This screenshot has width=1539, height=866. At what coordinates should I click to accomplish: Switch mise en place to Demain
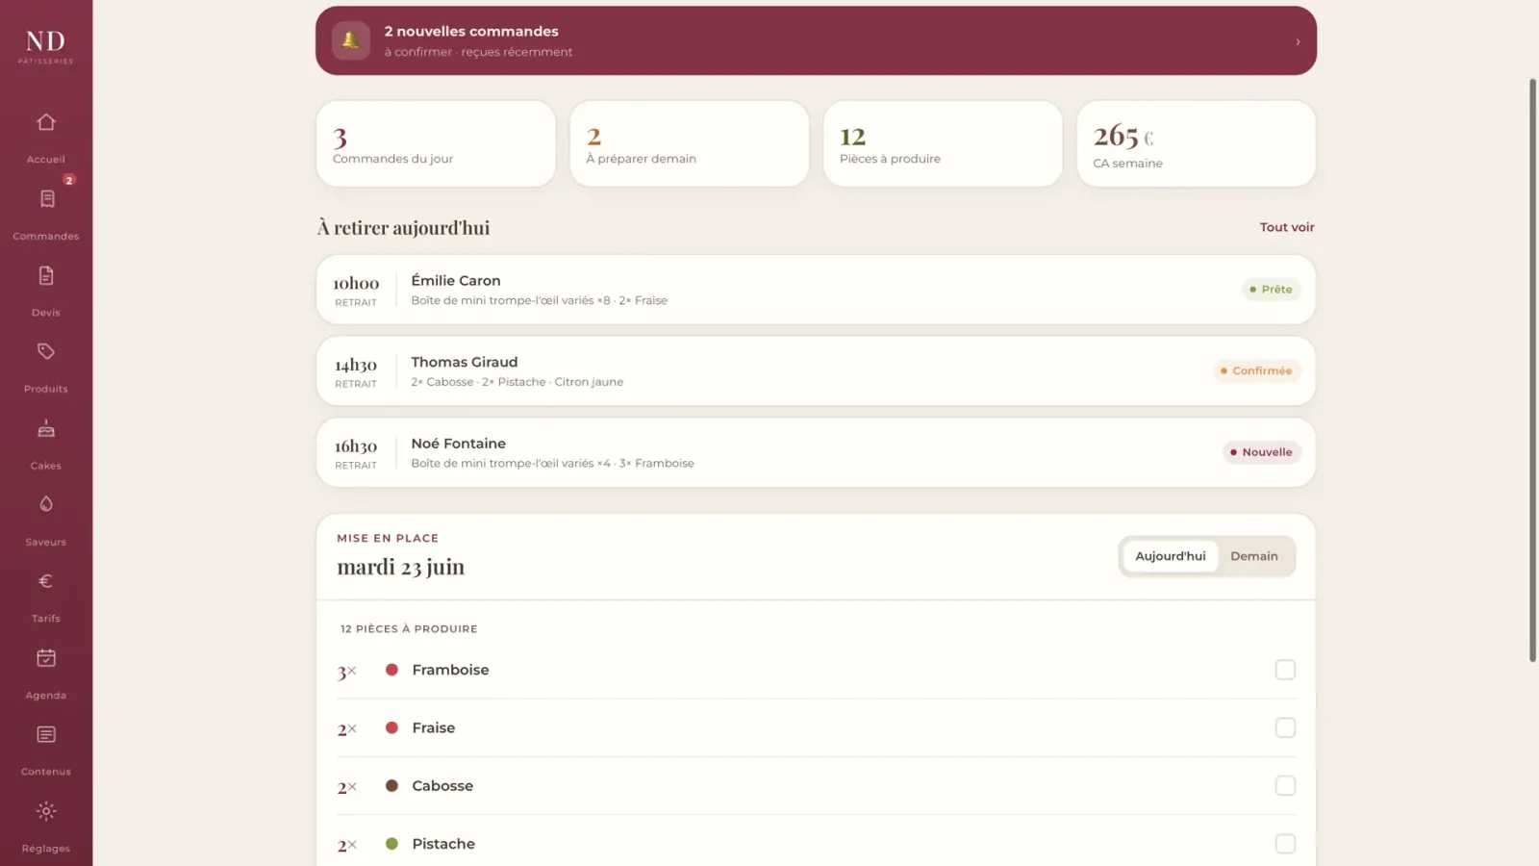pyautogui.click(x=1254, y=556)
